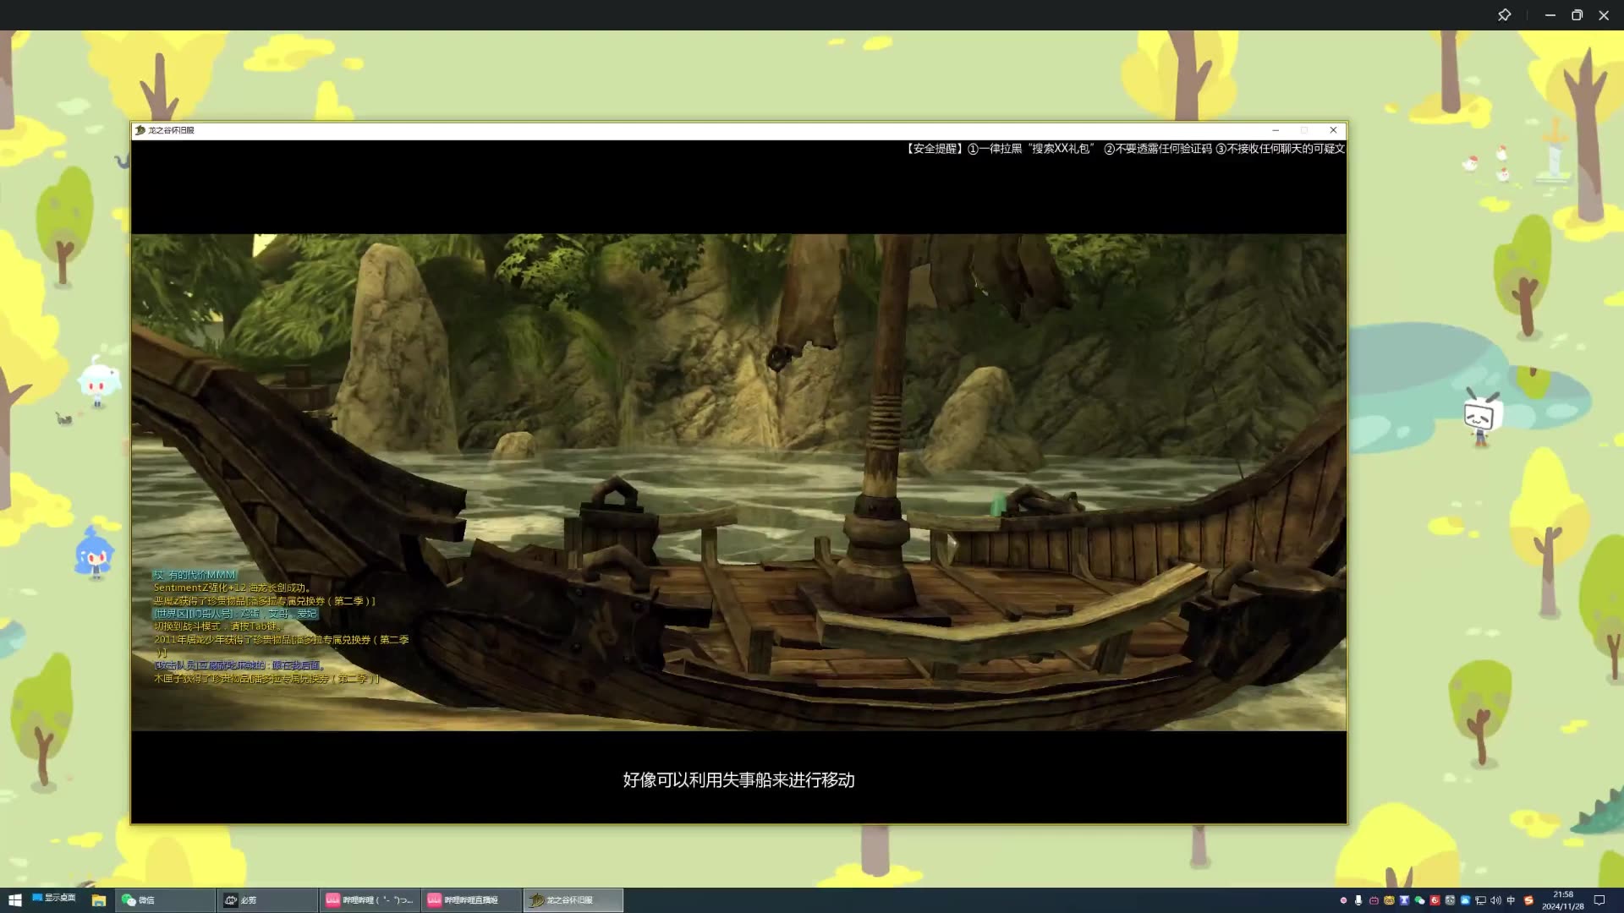Click the yellow tray icon
Viewport: 1624px width, 913px height.
coord(1389,900)
